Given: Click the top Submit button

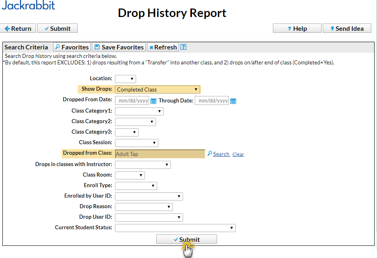Looking at the screenshot, I should [58, 28].
